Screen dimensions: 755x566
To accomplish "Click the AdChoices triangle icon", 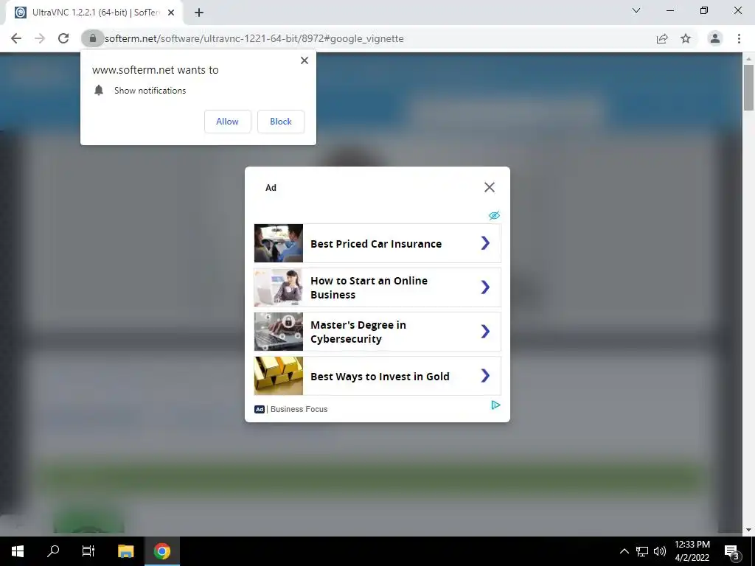I will pos(495,405).
